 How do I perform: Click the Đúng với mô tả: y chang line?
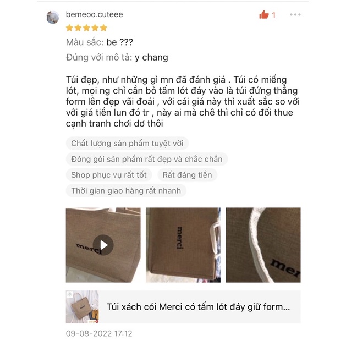[117, 58]
